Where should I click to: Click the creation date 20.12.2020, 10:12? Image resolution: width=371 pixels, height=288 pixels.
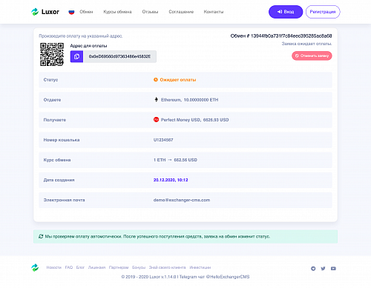(x=171, y=180)
